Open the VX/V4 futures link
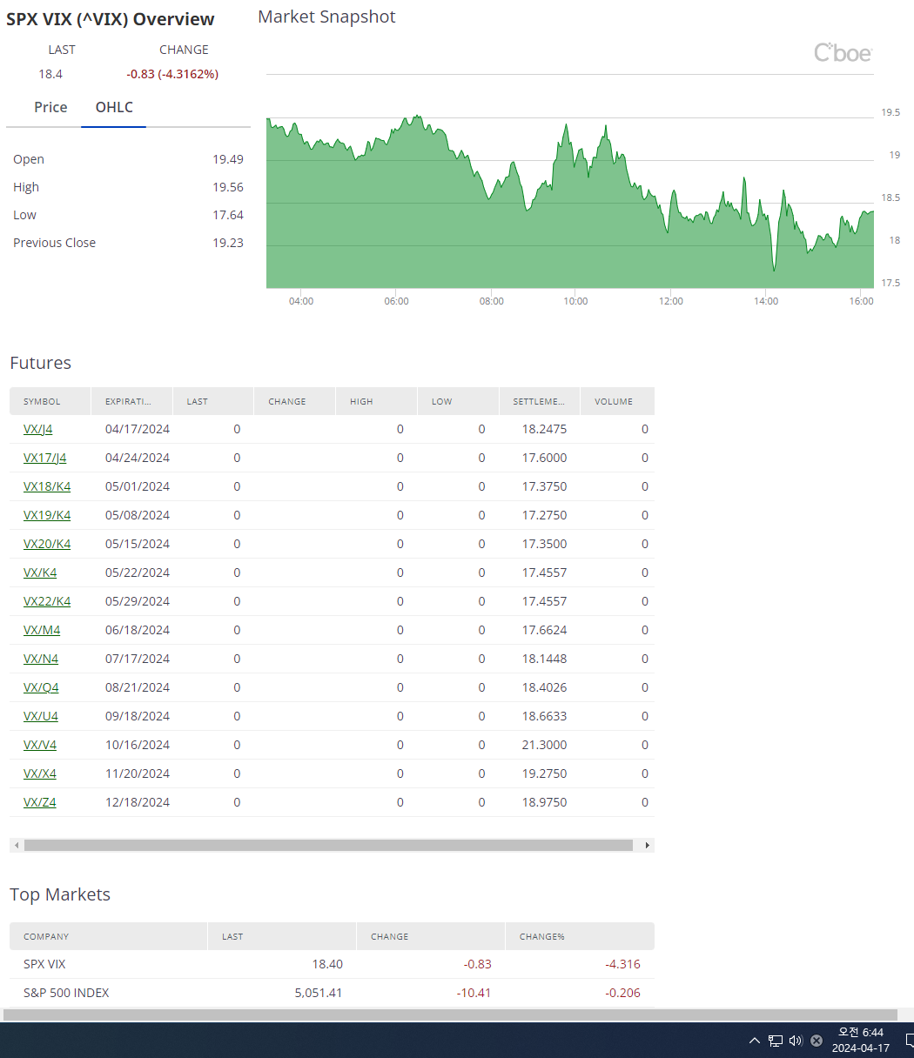The height and width of the screenshot is (1058, 914). coord(40,745)
